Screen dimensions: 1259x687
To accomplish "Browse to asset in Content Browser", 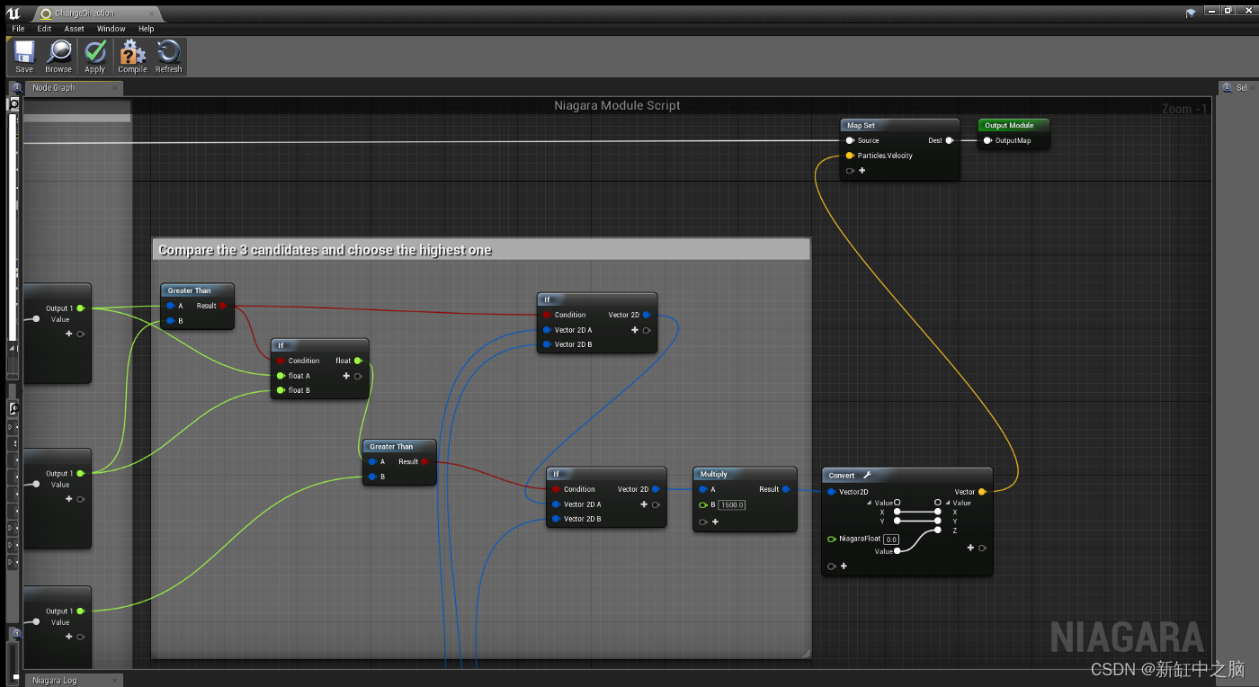I will point(58,57).
